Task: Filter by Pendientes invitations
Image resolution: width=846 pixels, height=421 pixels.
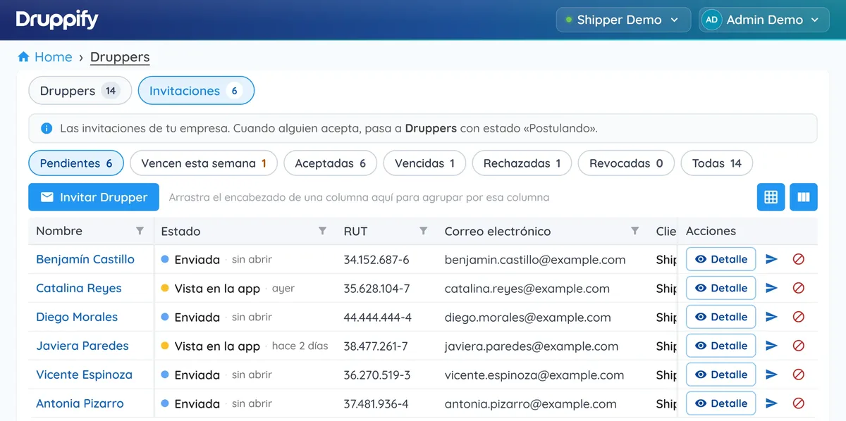Action: pyautogui.click(x=76, y=163)
